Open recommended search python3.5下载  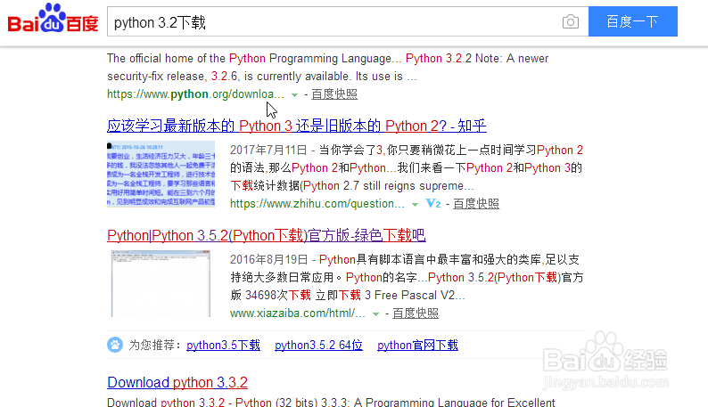click(x=223, y=346)
